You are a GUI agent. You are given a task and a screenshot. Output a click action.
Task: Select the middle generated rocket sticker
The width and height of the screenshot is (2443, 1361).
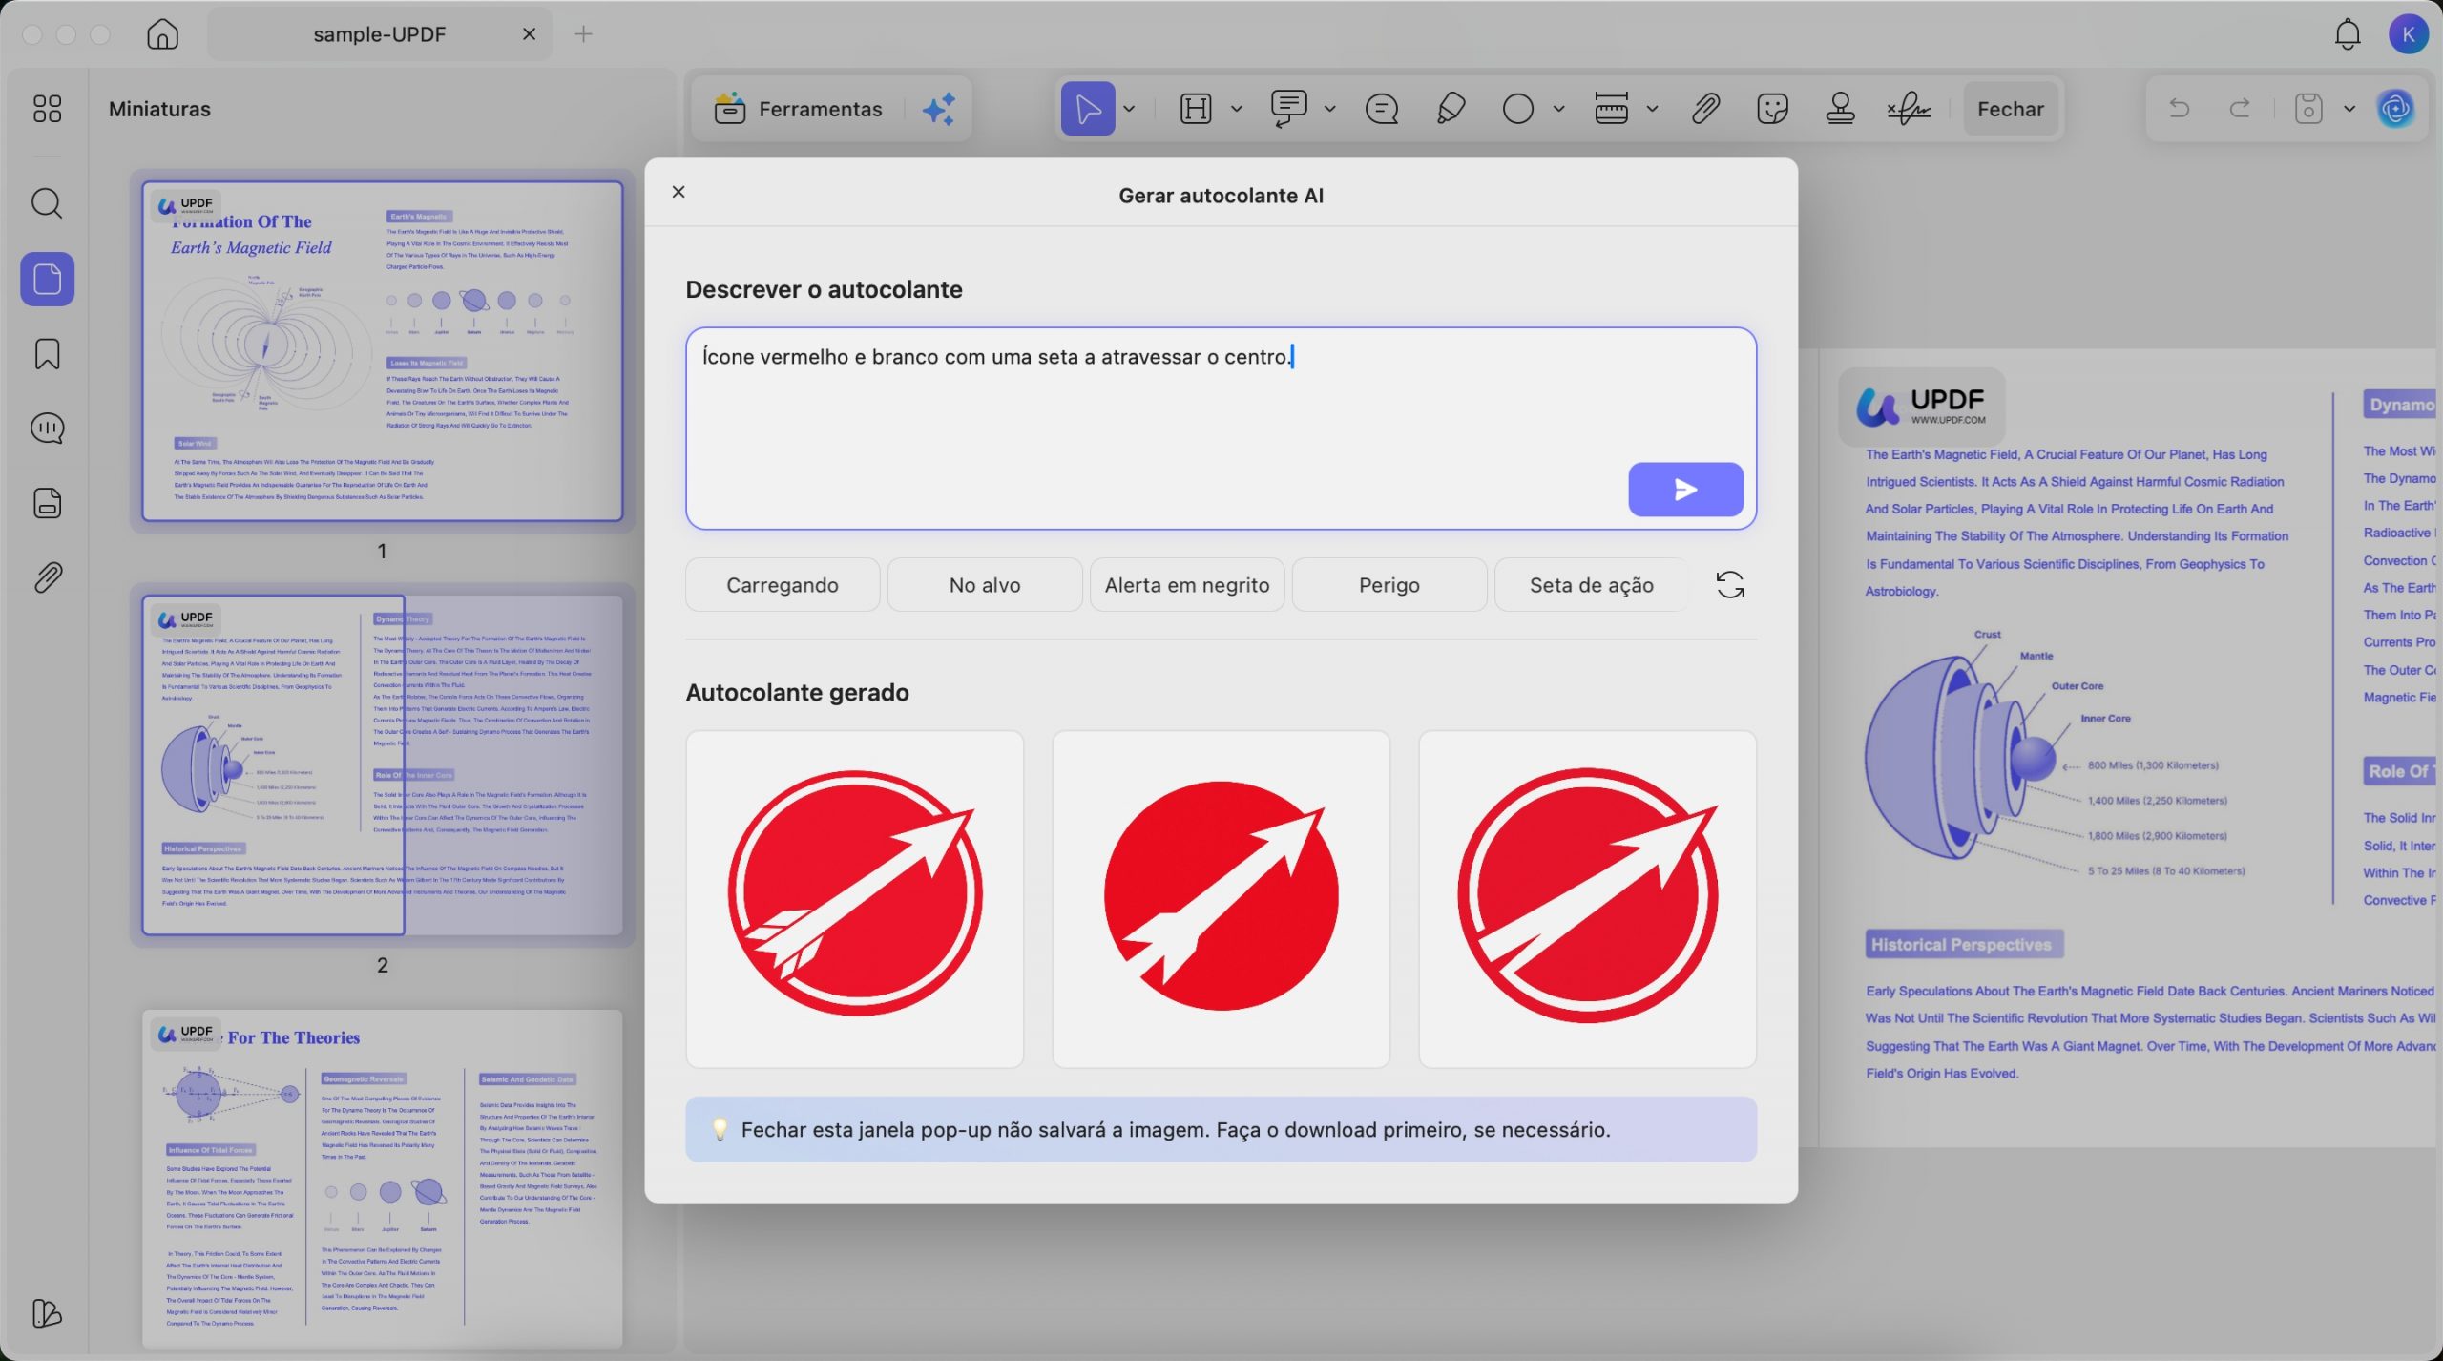[1221, 898]
